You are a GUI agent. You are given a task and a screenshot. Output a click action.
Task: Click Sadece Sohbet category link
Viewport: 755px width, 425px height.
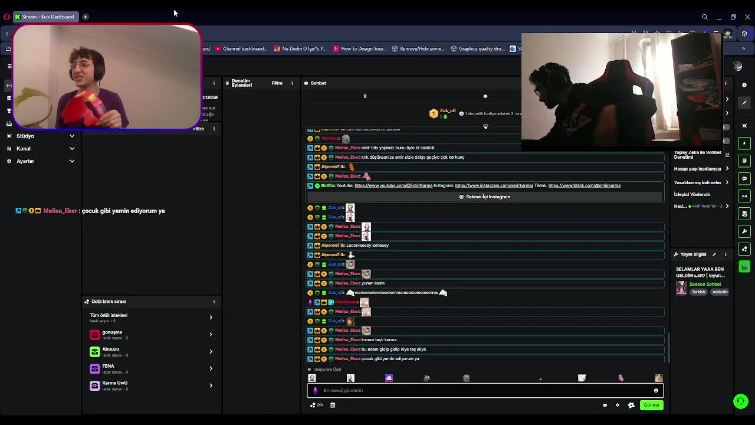point(705,285)
